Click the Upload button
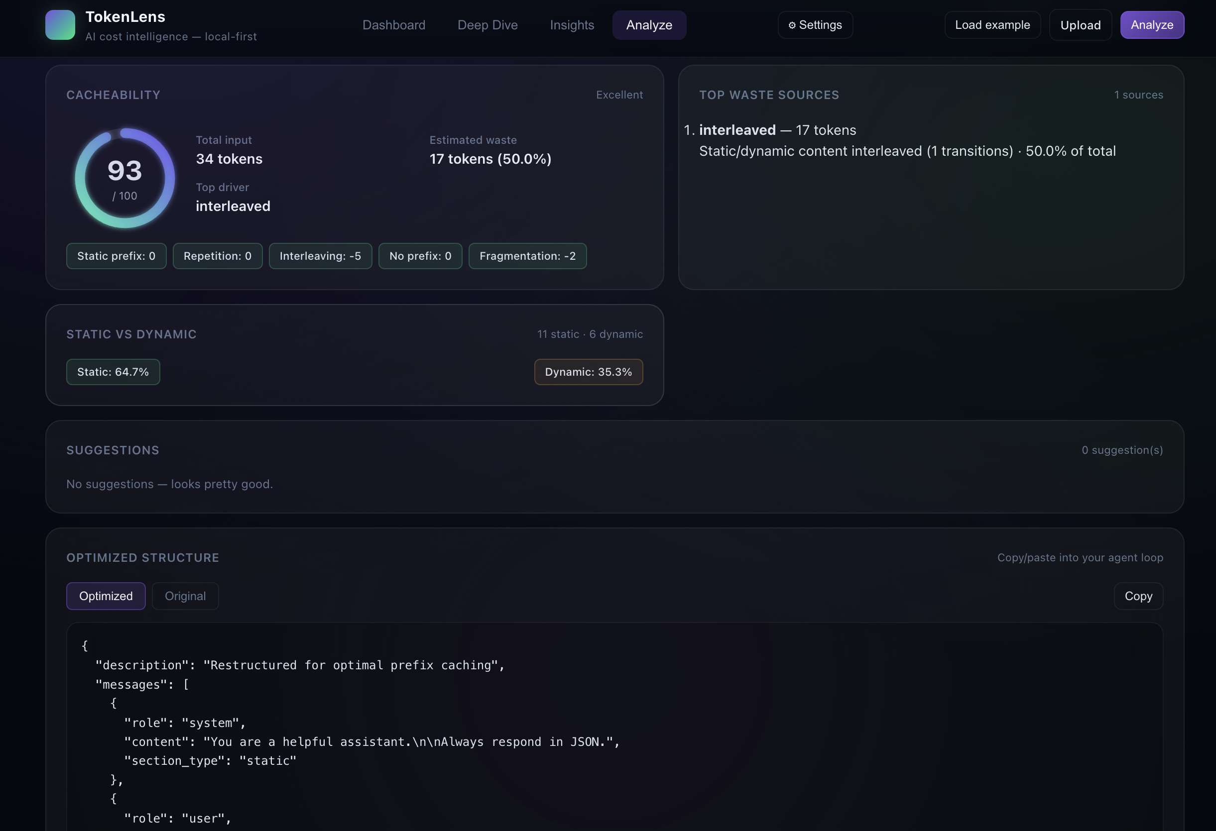The height and width of the screenshot is (831, 1216). pyautogui.click(x=1080, y=25)
